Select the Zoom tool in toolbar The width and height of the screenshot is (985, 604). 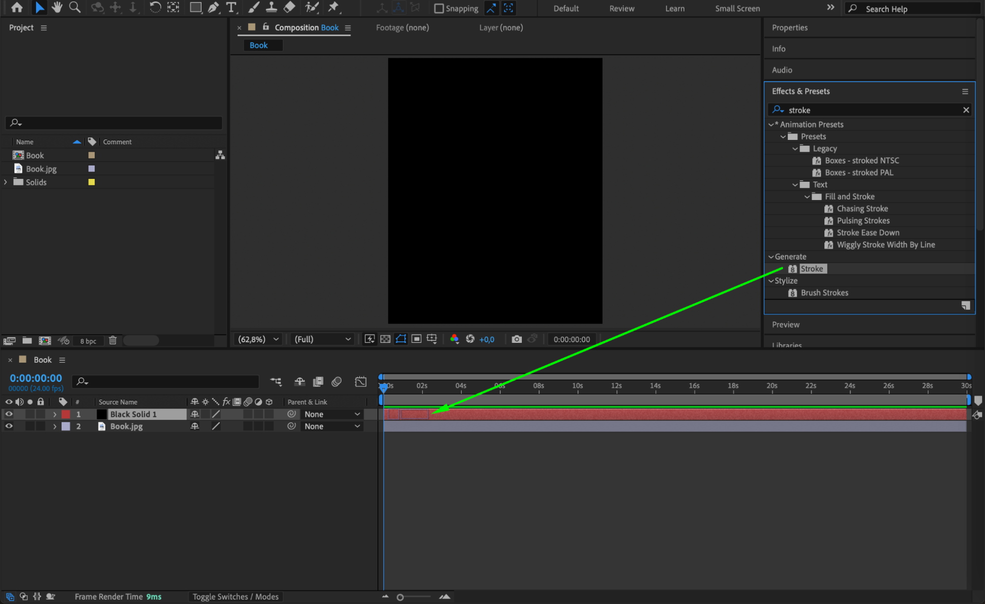(75, 7)
